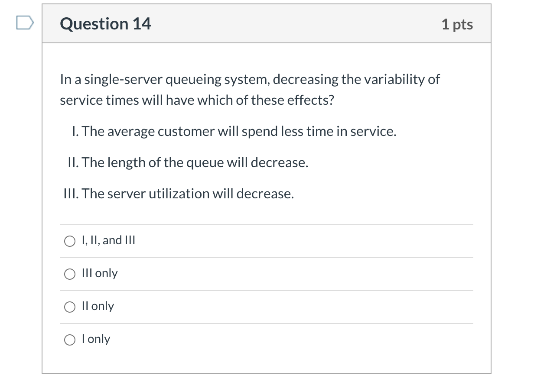The height and width of the screenshot is (388, 534).
Task: Click the answer text 'I only'
Action: pos(95,339)
